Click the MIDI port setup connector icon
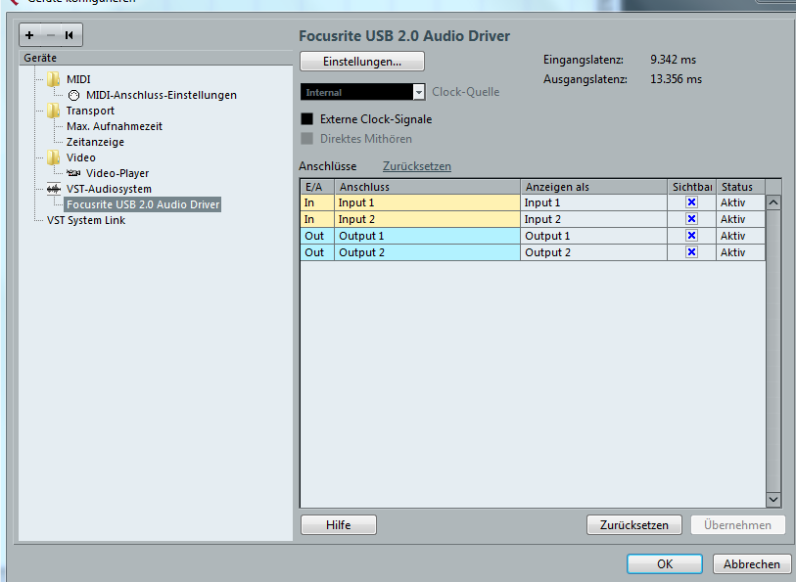 point(73,95)
